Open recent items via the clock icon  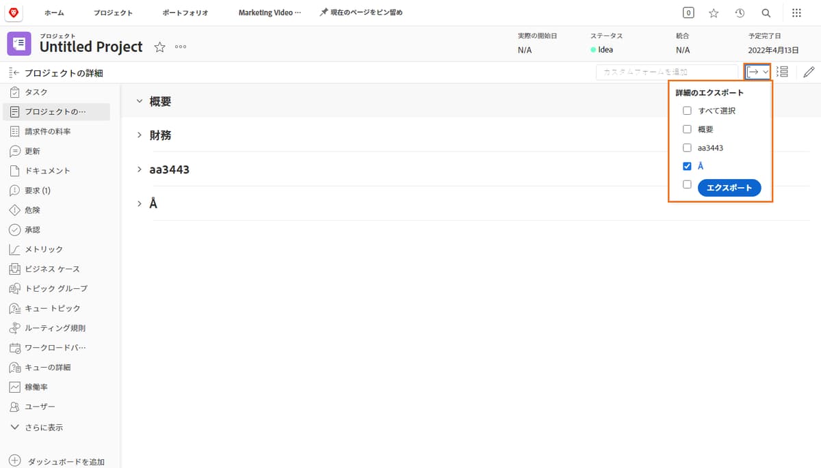pos(740,12)
